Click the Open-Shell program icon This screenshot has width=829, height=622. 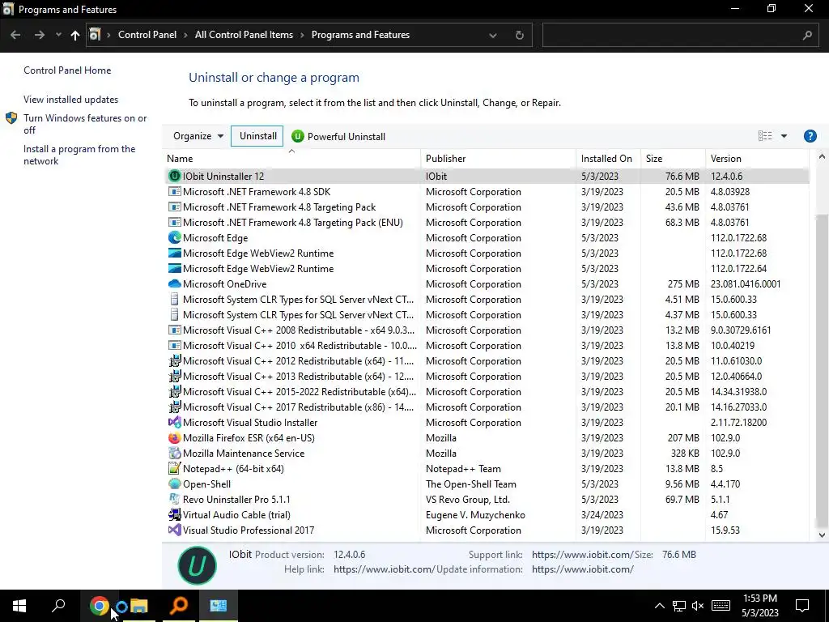point(175,484)
